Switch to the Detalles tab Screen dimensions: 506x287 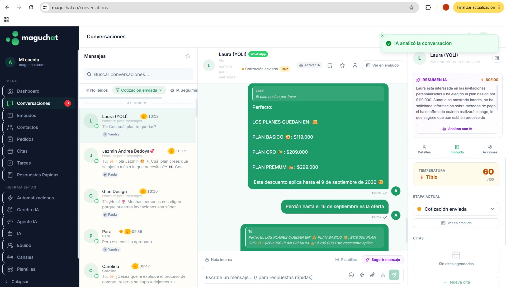(424, 149)
